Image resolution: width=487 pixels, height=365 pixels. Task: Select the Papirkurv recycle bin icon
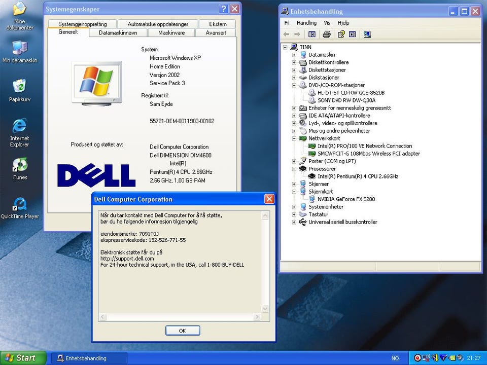tap(20, 90)
